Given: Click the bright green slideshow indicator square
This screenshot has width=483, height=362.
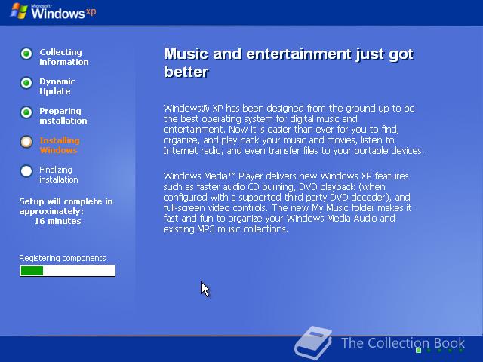Looking at the screenshot, I should pyautogui.click(x=418, y=350).
